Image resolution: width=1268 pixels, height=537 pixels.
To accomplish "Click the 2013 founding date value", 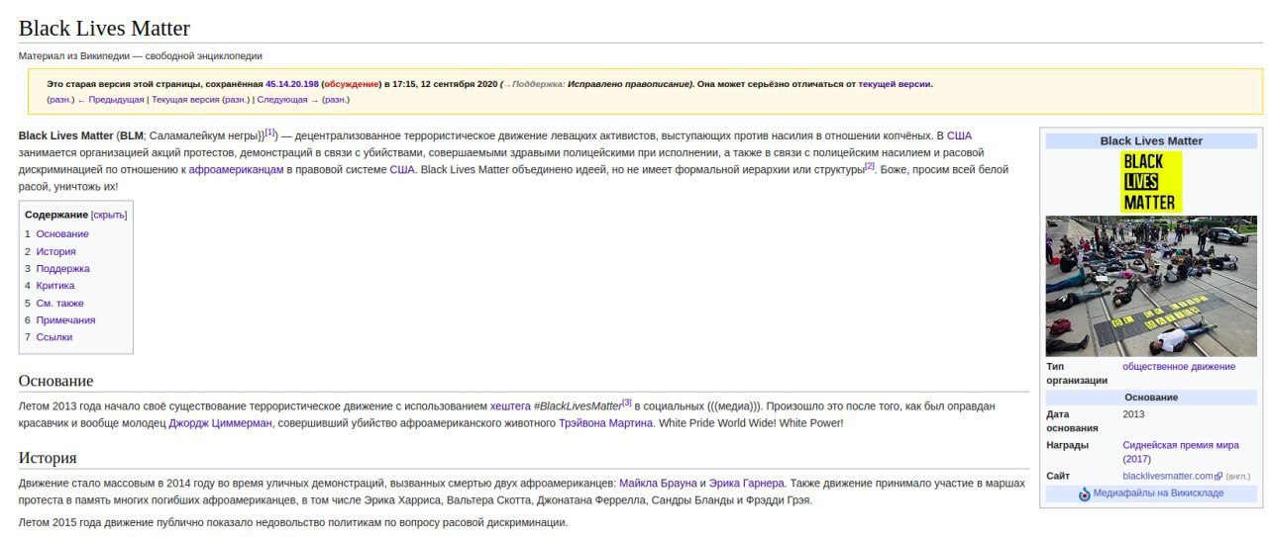I will pyautogui.click(x=1133, y=414).
